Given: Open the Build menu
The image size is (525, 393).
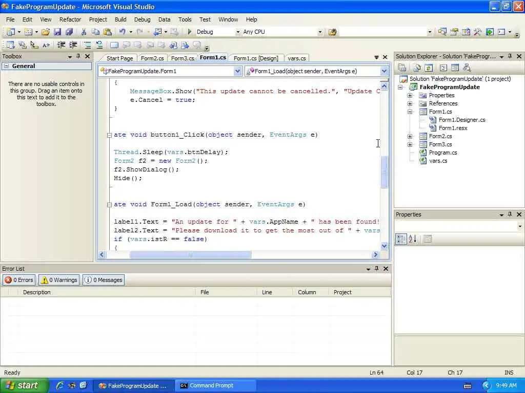Looking at the screenshot, I should (x=120, y=20).
